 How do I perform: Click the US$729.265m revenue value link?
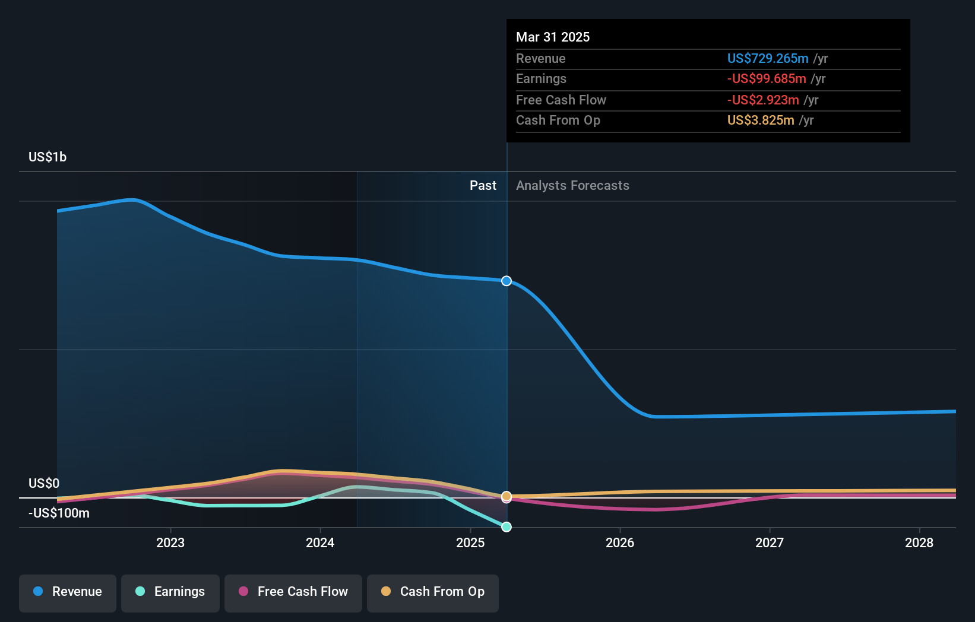click(x=768, y=59)
